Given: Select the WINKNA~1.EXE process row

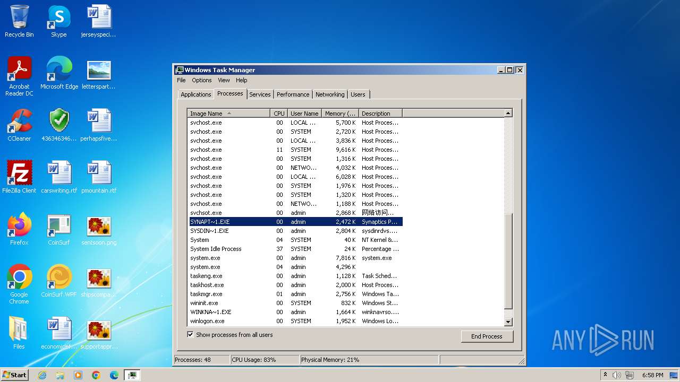Looking at the screenshot, I should click(x=295, y=312).
